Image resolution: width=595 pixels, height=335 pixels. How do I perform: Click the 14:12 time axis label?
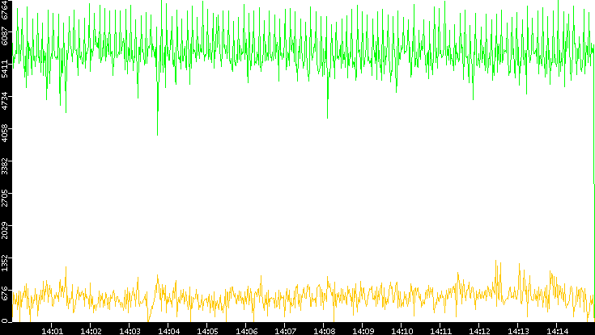(480, 332)
